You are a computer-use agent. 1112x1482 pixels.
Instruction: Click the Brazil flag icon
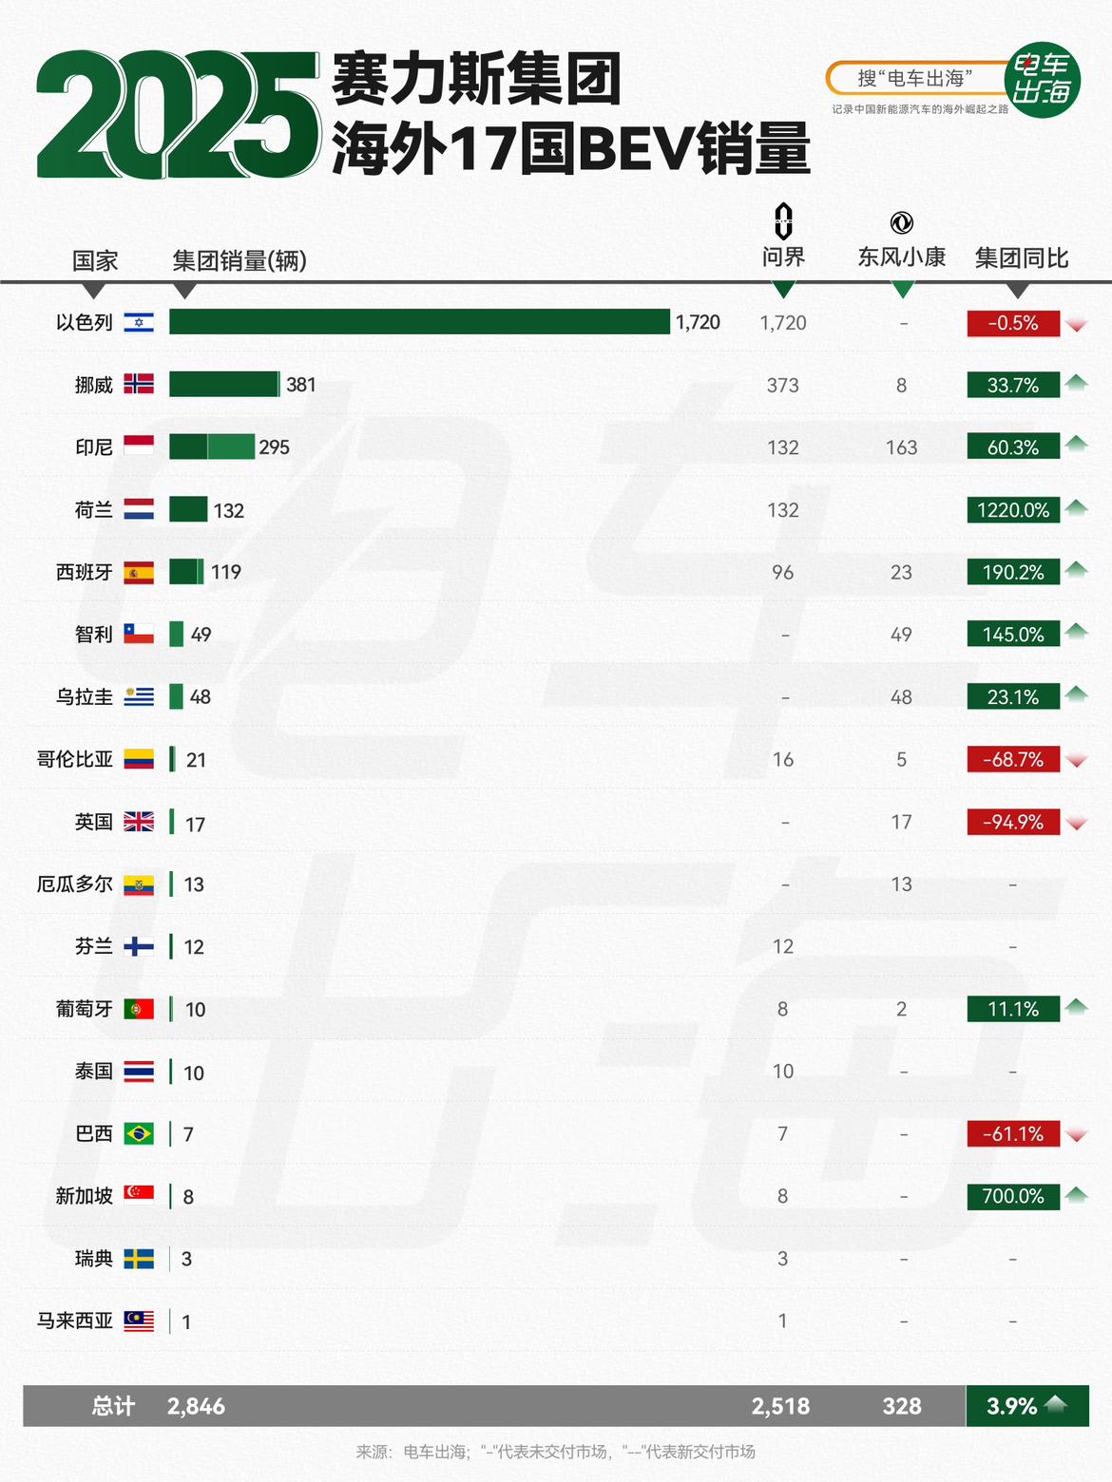point(139,1133)
